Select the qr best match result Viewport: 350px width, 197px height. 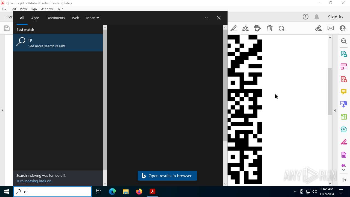tap(58, 43)
